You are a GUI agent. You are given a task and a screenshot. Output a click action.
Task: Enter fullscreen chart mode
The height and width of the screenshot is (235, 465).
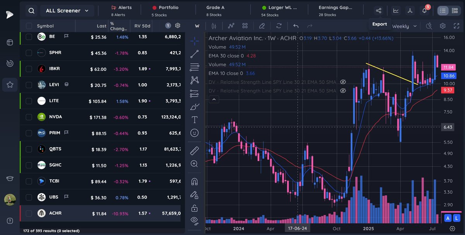pyautogui.click(x=456, y=26)
